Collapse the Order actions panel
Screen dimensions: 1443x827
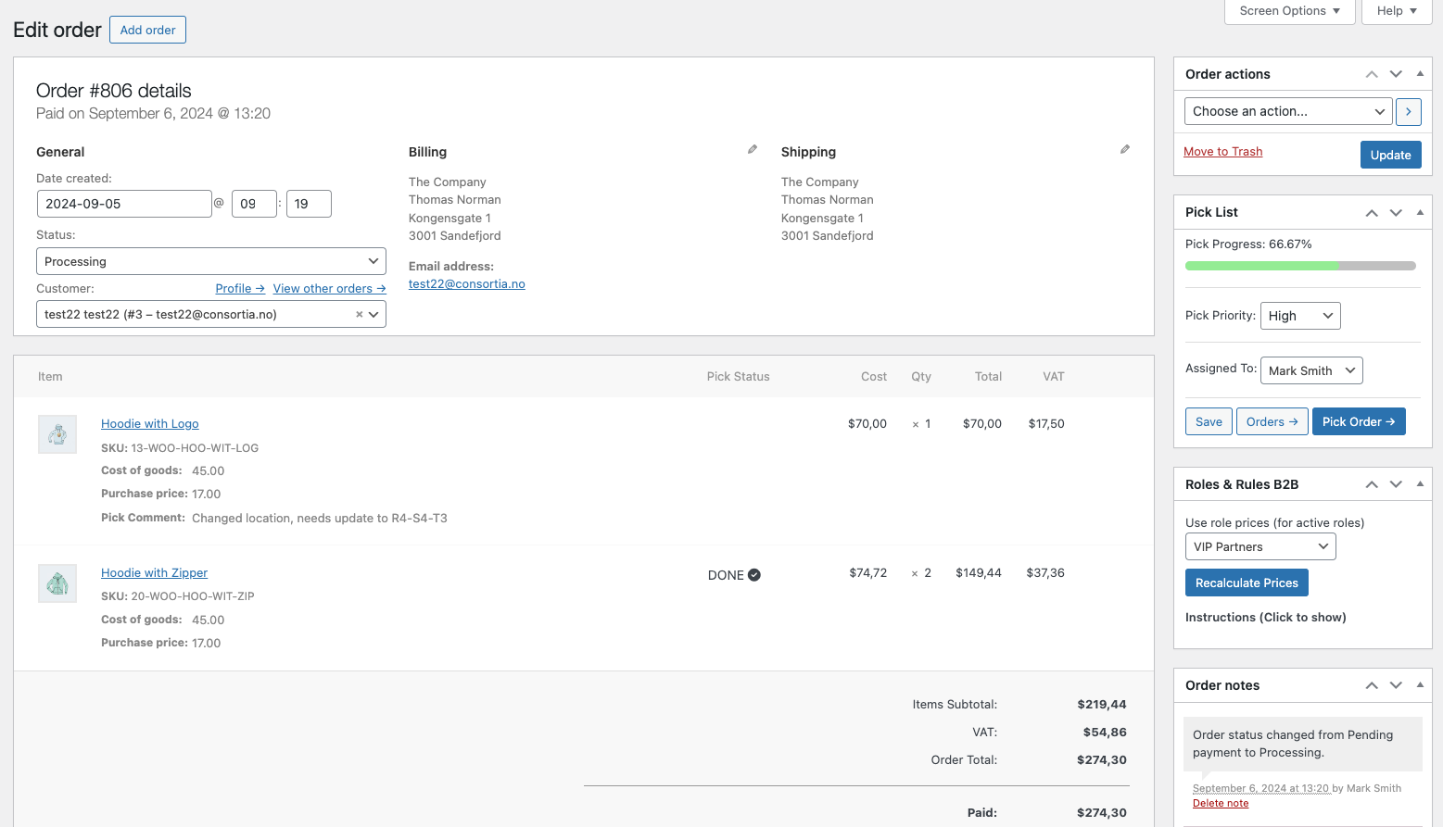(1419, 73)
